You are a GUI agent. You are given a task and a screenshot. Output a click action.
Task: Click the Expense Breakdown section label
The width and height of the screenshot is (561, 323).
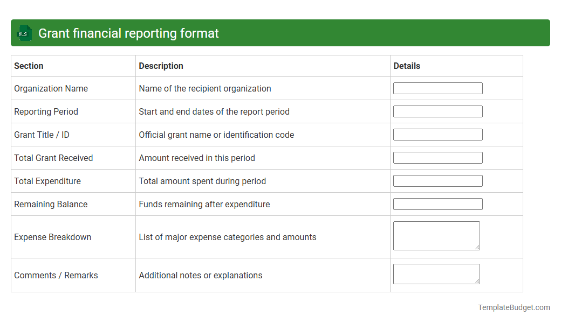click(x=52, y=237)
